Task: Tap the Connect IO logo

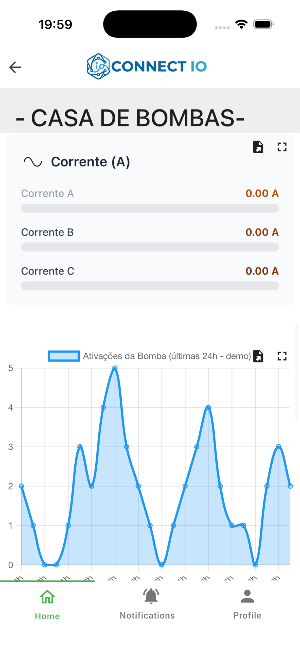Action: 147,67
